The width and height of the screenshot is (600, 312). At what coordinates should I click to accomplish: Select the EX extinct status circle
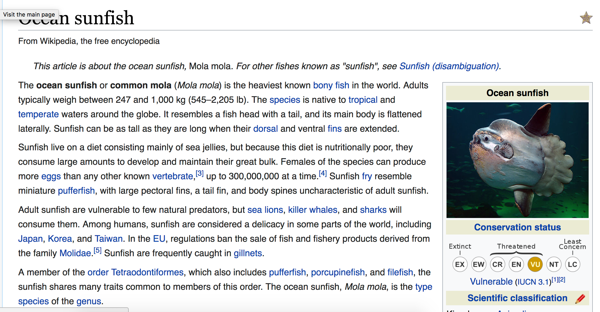[460, 264]
